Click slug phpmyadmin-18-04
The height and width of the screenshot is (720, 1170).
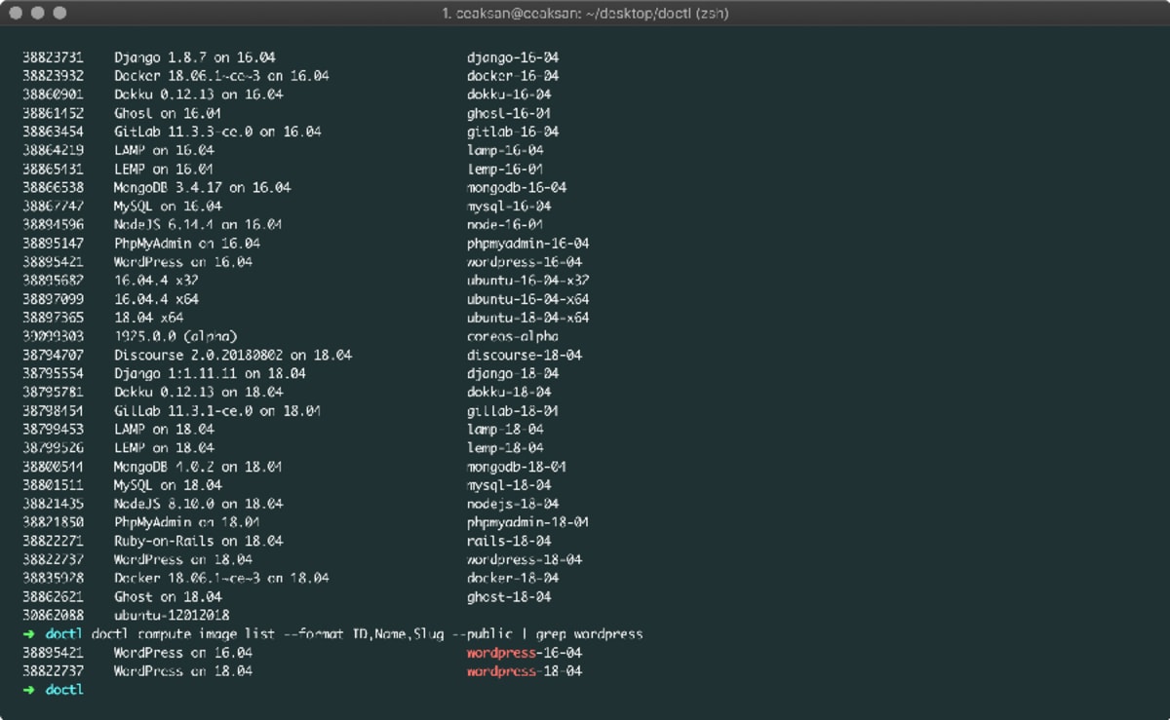(528, 523)
